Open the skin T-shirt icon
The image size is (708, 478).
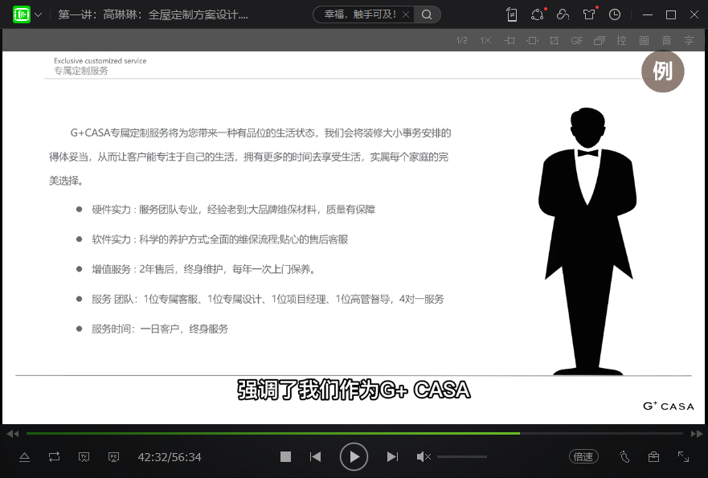click(x=589, y=14)
